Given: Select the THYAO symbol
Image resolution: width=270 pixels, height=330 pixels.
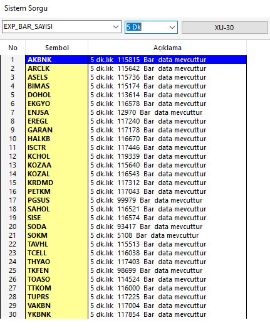Looking at the screenshot, I should [x=39, y=262].
